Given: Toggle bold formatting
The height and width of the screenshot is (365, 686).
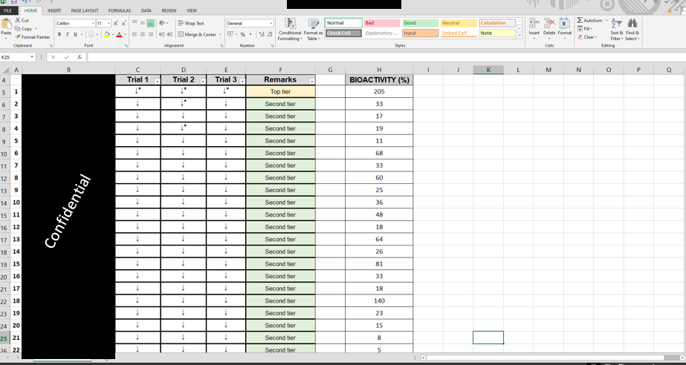Looking at the screenshot, I should [x=59, y=34].
